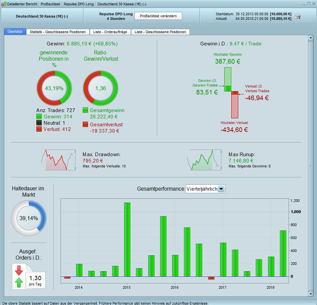Click the Haltedauer im Markt 39,14% gauge
This screenshot has height=305, width=317.
point(29,218)
